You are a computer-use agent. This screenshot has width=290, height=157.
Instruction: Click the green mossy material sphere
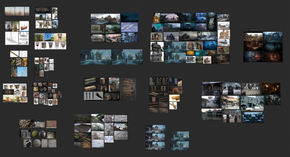pyautogui.click(x=35, y=134)
